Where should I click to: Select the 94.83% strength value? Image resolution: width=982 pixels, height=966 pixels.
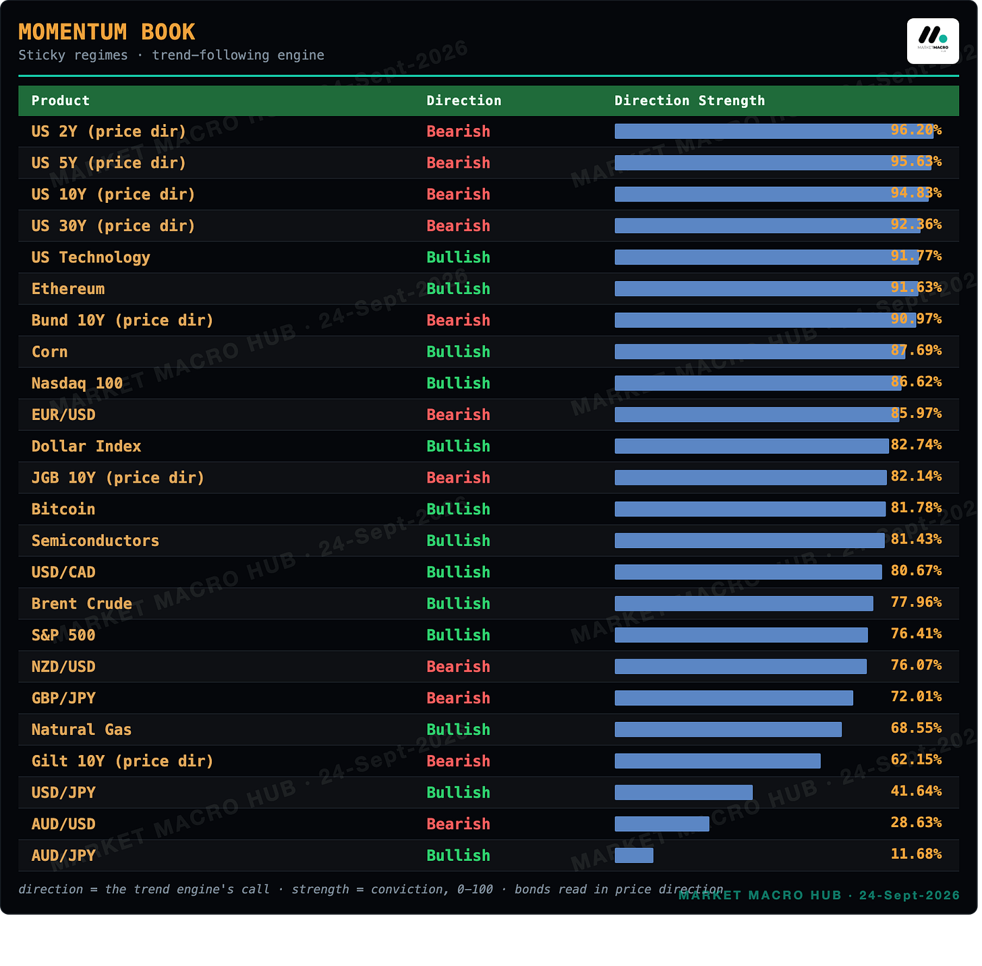(x=917, y=193)
